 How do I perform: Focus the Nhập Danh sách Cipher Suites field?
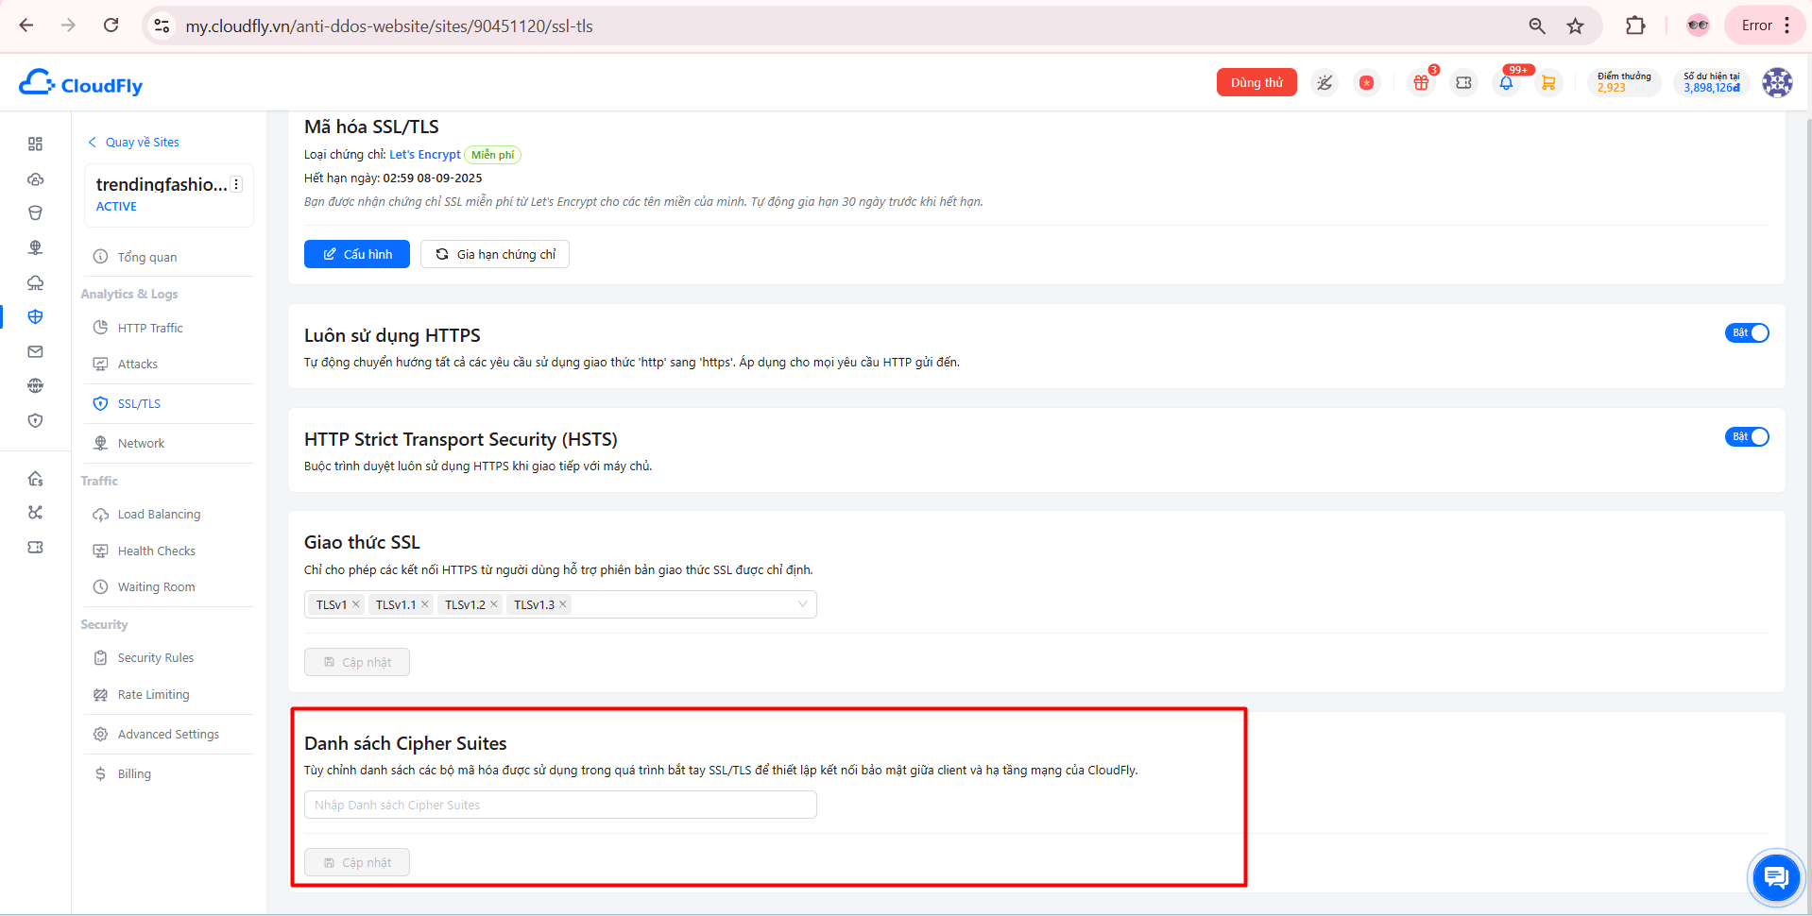[560, 805]
